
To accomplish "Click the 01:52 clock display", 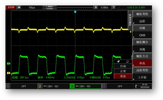I will pos(145,85).
